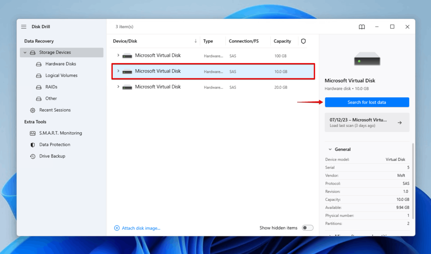Sort by the Type column header
Image resolution: width=431 pixels, height=254 pixels.
coord(208,41)
